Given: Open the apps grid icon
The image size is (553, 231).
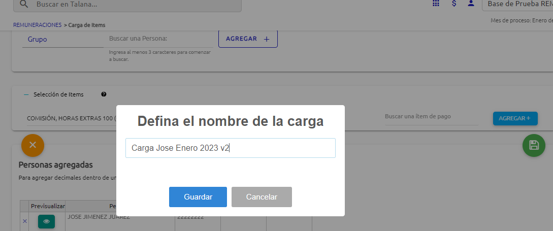Looking at the screenshot, I should [x=436, y=4].
